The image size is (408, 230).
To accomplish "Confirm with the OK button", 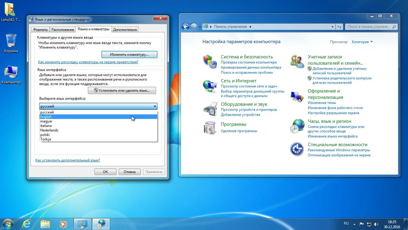I will click(105, 172).
